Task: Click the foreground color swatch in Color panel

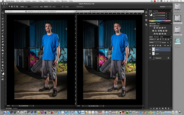Action: pos(150,14)
